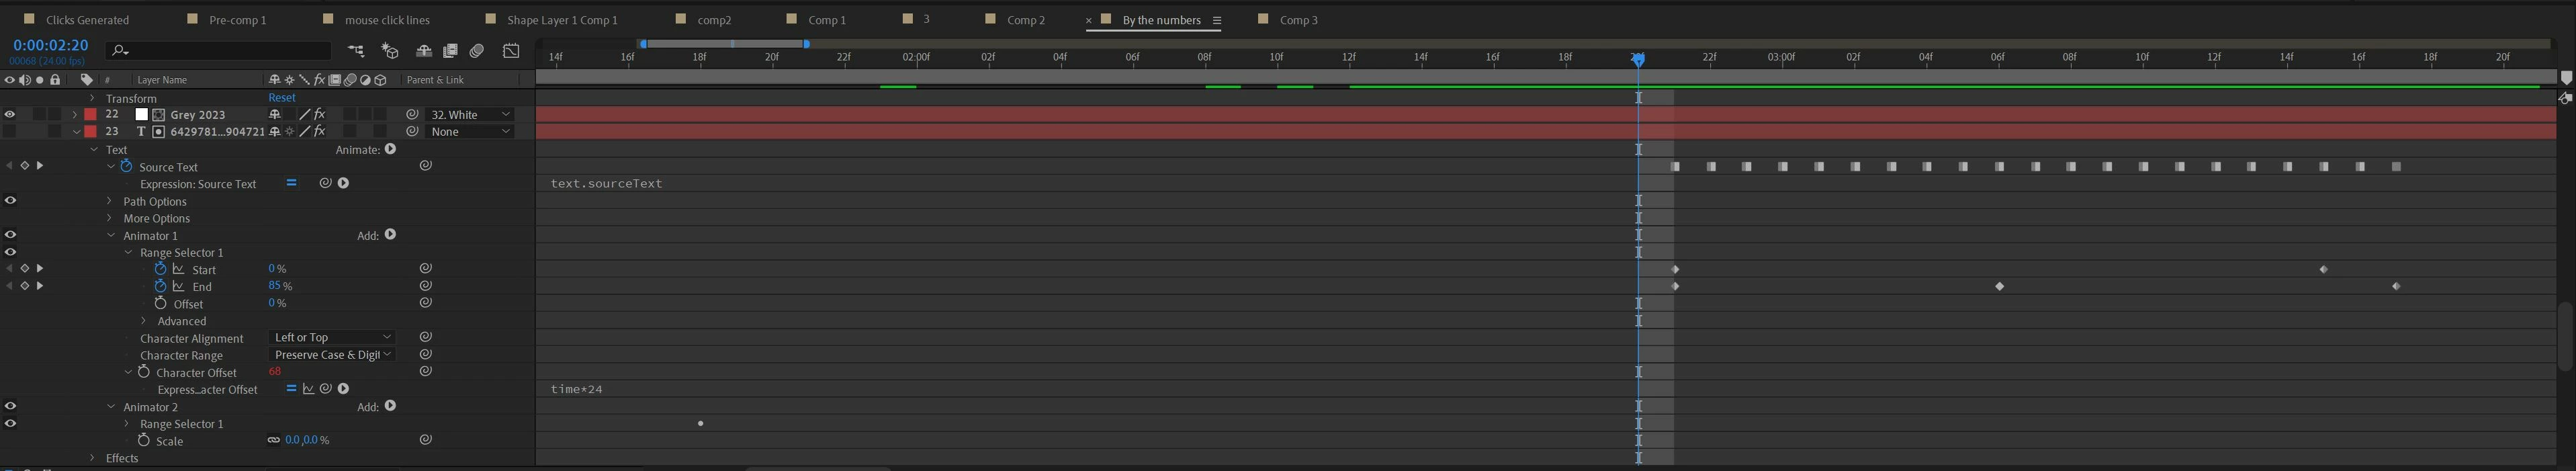Switch to comp2 tab
This screenshot has height=471, width=2576.
tap(715, 20)
